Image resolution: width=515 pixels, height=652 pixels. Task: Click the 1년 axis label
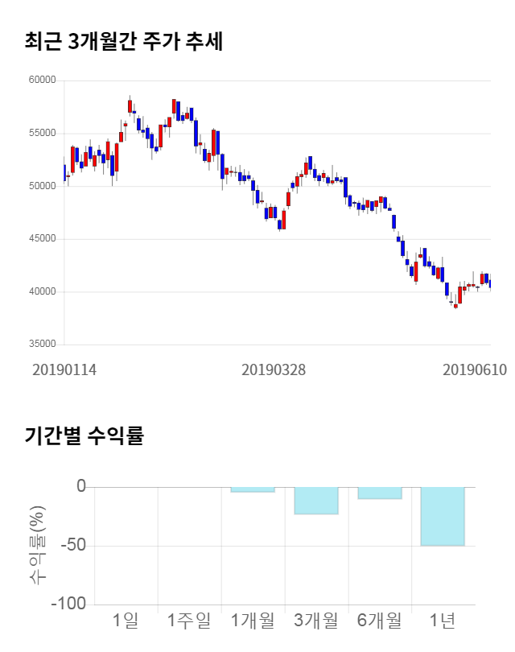coord(443,621)
